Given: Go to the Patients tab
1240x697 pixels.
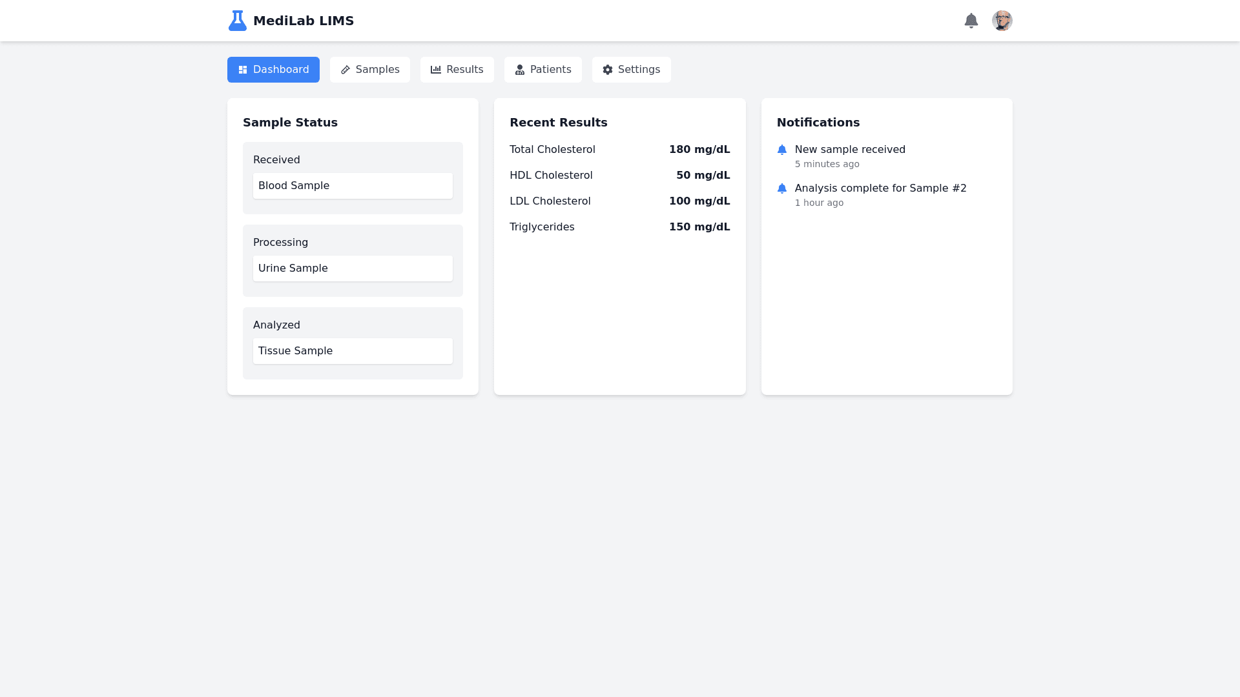Looking at the screenshot, I should click(543, 70).
